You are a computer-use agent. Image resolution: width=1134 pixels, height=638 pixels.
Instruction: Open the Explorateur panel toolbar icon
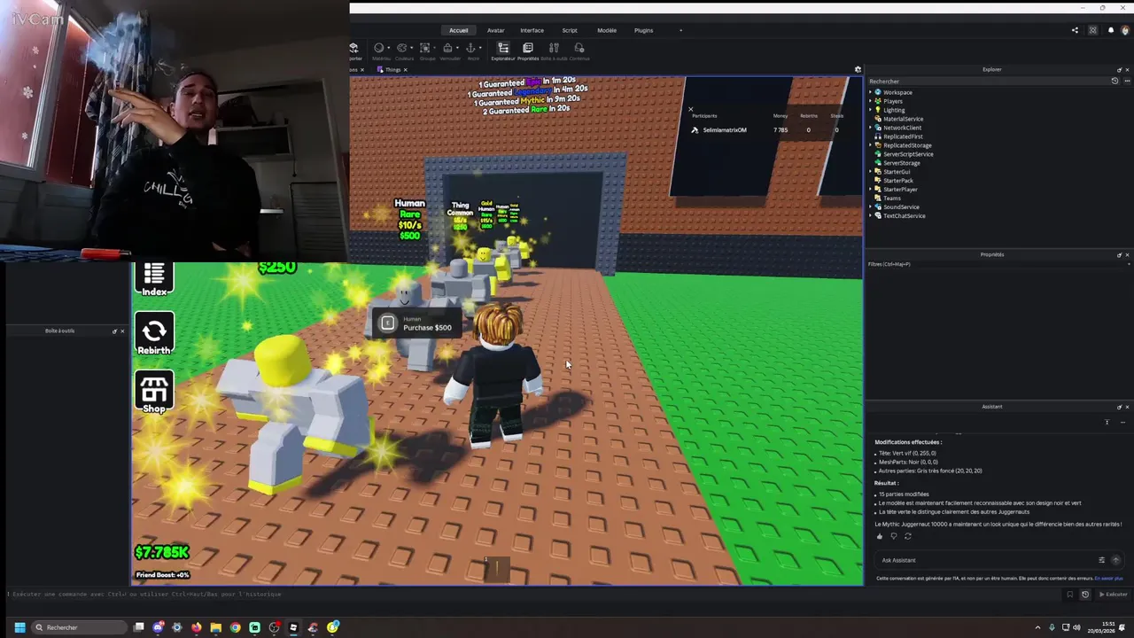coord(503,48)
